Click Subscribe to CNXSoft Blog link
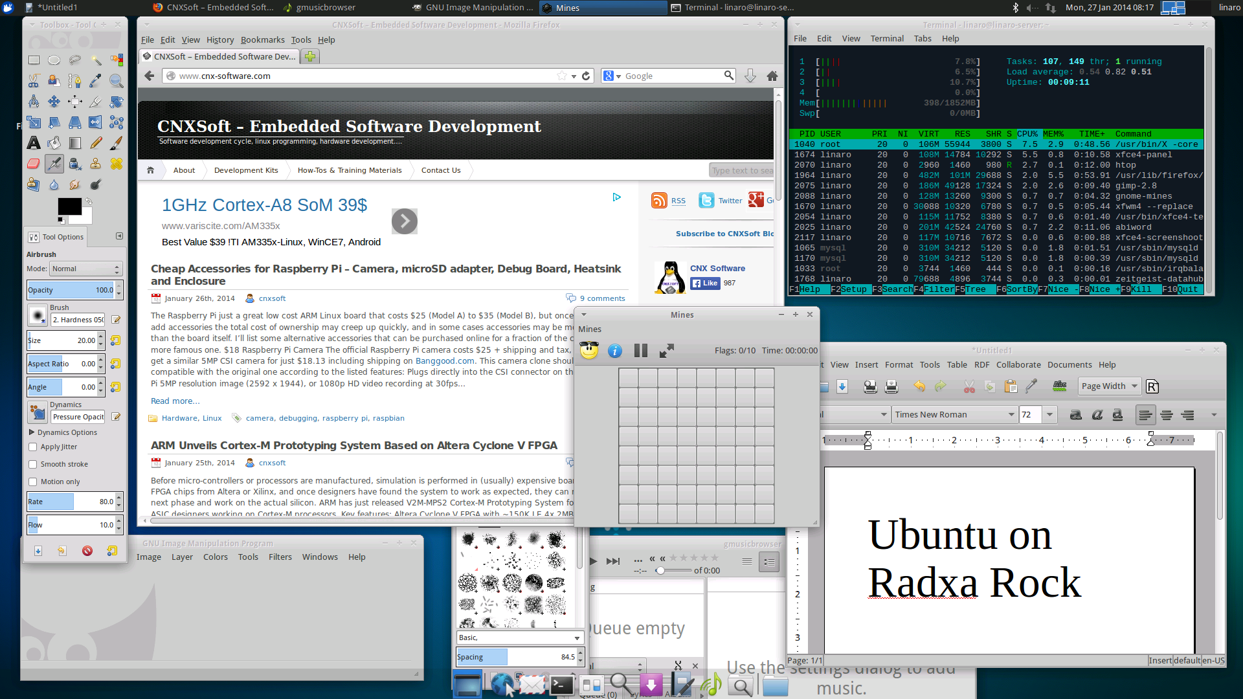Viewport: 1243px width, 699px height. point(724,234)
